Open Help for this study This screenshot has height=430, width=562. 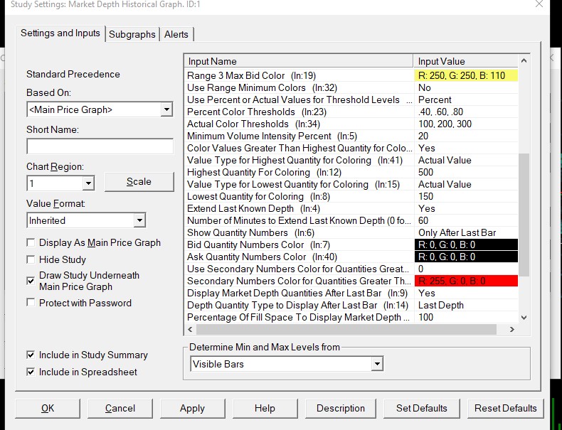click(x=265, y=409)
